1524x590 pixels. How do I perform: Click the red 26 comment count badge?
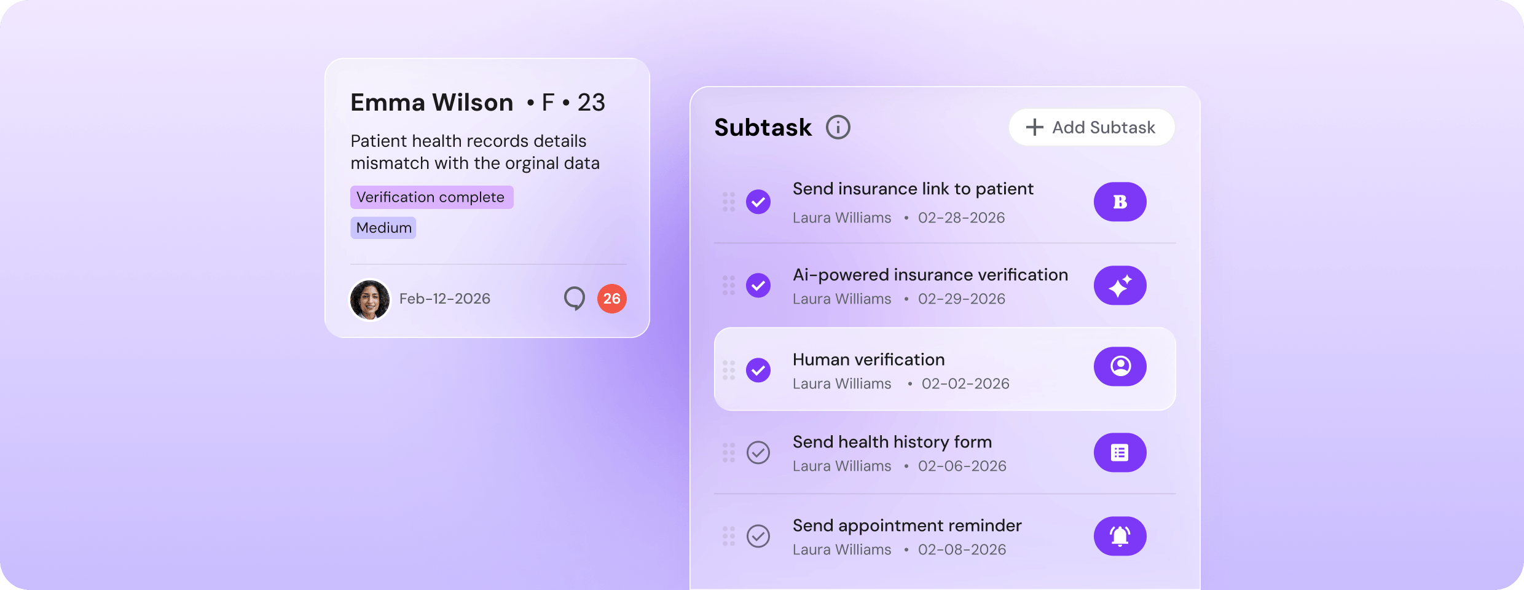point(611,299)
